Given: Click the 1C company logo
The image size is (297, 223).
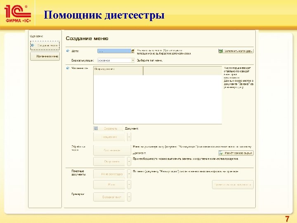Looking at the screenshot, I should click(18, 14).
